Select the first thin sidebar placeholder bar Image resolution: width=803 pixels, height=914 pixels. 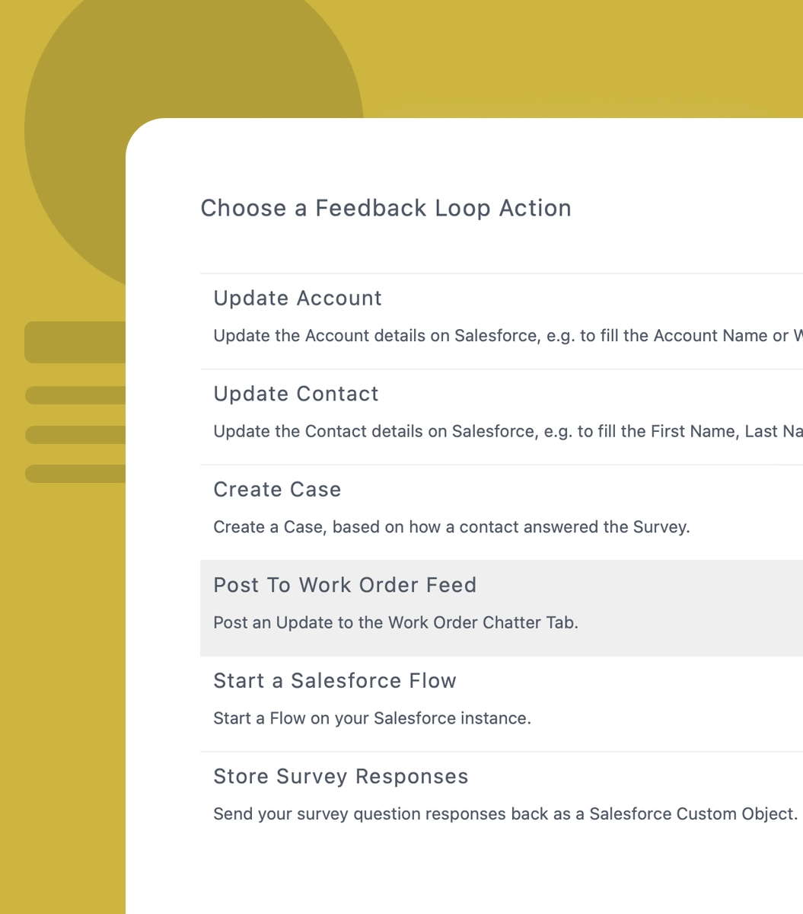click(x=75, y=395)
